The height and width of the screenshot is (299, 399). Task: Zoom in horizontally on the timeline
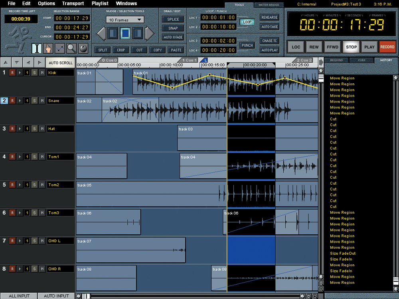click(314, 296)
